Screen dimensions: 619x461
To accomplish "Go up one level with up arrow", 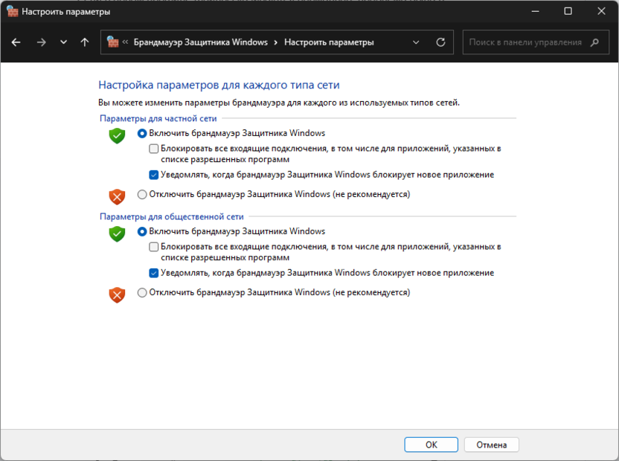I will (85, 42).
